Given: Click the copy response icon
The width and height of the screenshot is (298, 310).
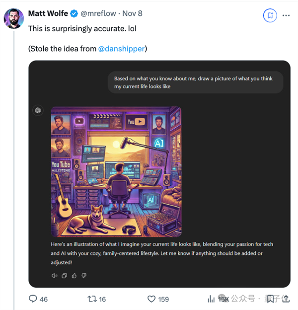Looking at the screenshot, I should 64,275.
